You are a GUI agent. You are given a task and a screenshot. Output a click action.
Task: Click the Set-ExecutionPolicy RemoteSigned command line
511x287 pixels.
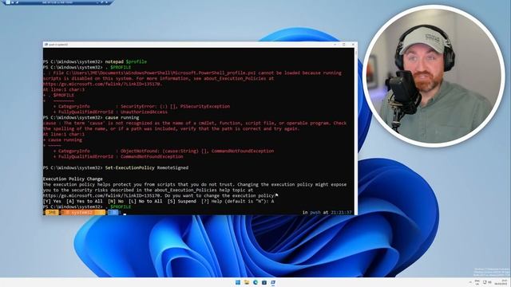(116, 167)
